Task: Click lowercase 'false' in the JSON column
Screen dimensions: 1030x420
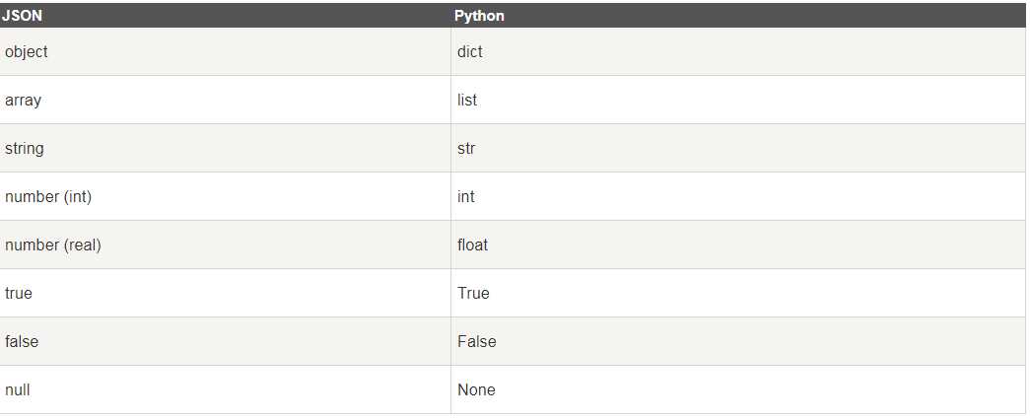Action: click(x=22, y=341)
